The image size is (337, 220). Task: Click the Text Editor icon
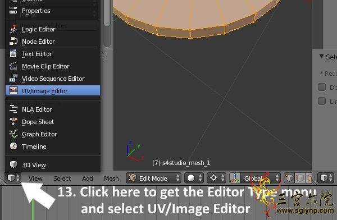click(x=13, y=53)
